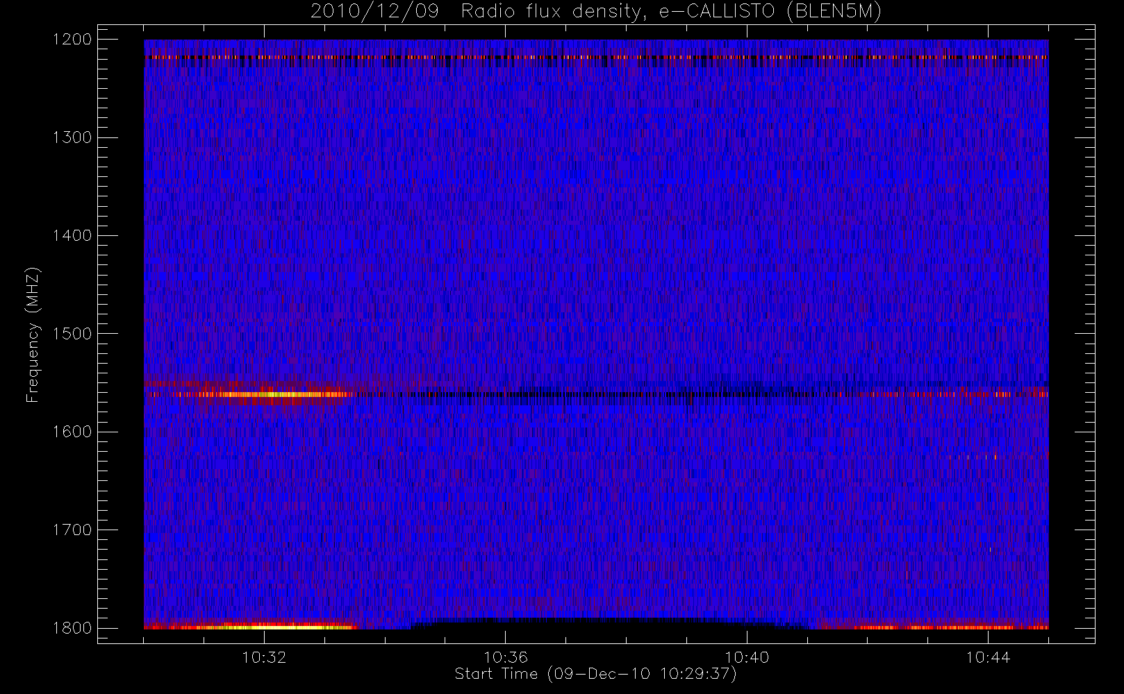Click the 1800 frequency axis label

click(72, 628)
